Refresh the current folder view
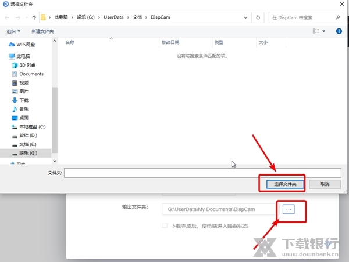 pos(258,17)
